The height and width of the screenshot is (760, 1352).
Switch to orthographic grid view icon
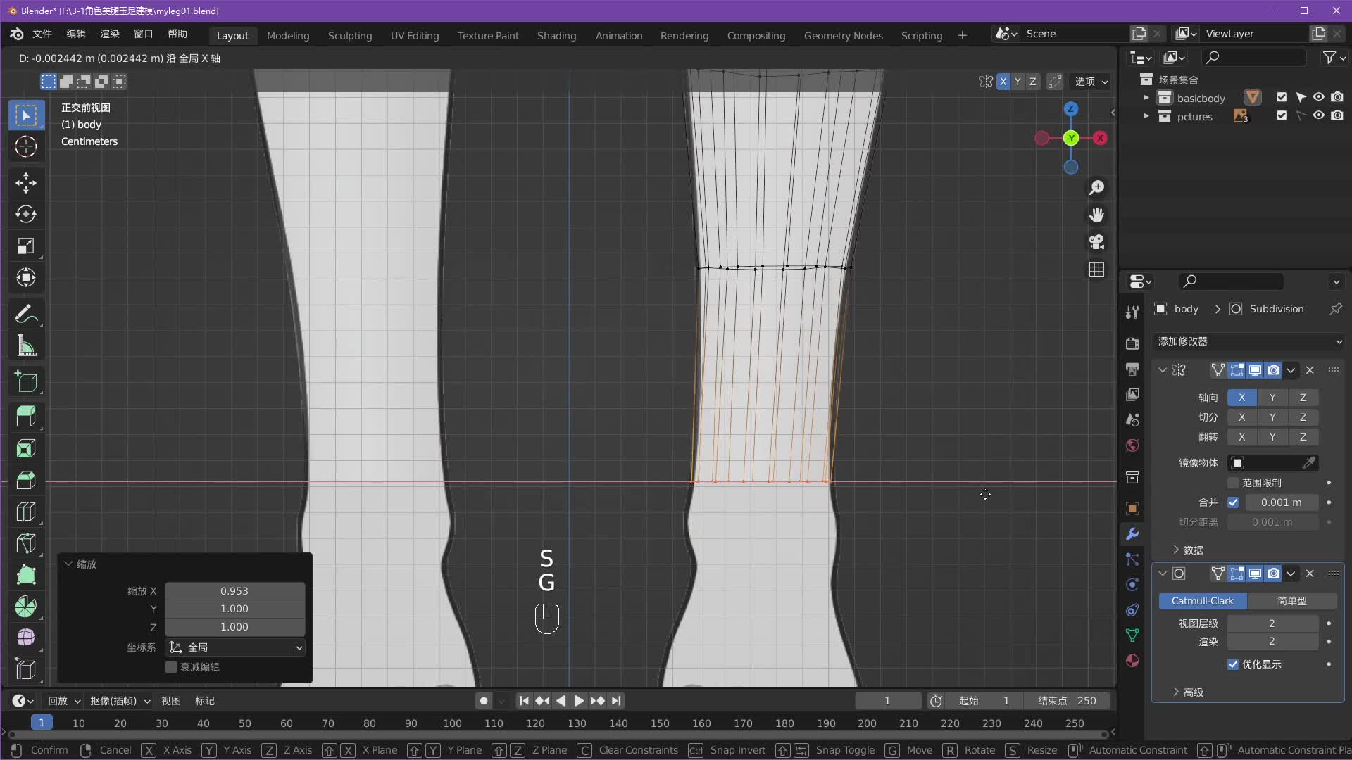(x=1096, y=270)
